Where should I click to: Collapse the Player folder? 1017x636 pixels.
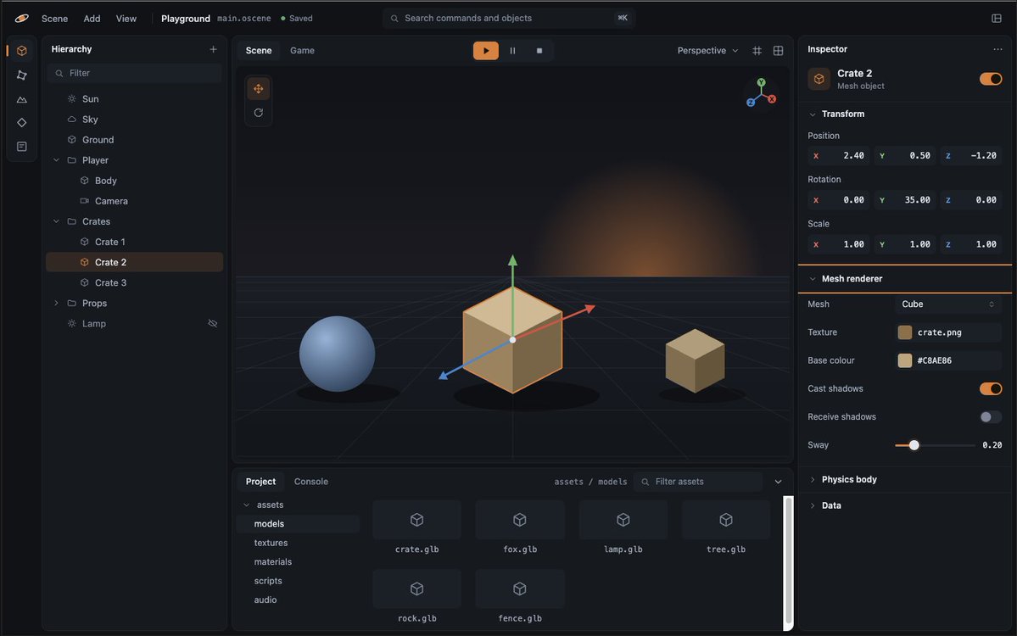(57, 160)
